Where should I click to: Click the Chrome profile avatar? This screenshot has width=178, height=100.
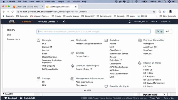point(170,12)
